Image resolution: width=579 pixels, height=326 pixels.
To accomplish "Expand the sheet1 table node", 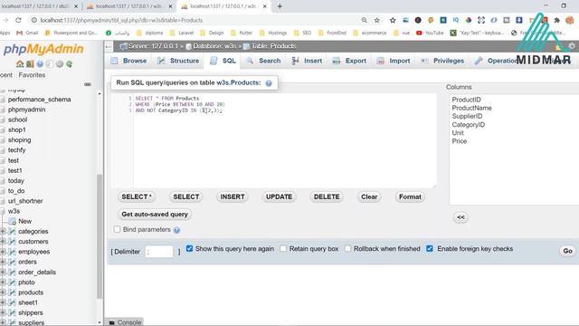I will 3,302.
